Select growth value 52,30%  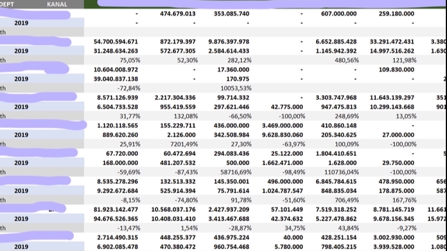(188, 60)
